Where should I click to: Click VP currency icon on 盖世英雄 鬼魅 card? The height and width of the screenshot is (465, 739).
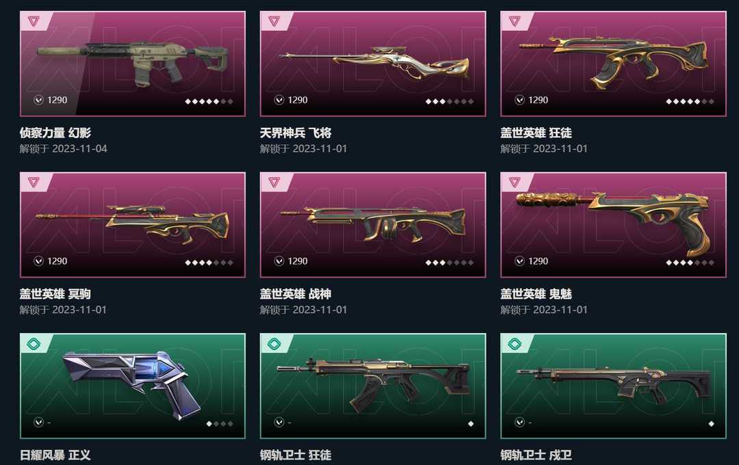click(x=519, y=261)
